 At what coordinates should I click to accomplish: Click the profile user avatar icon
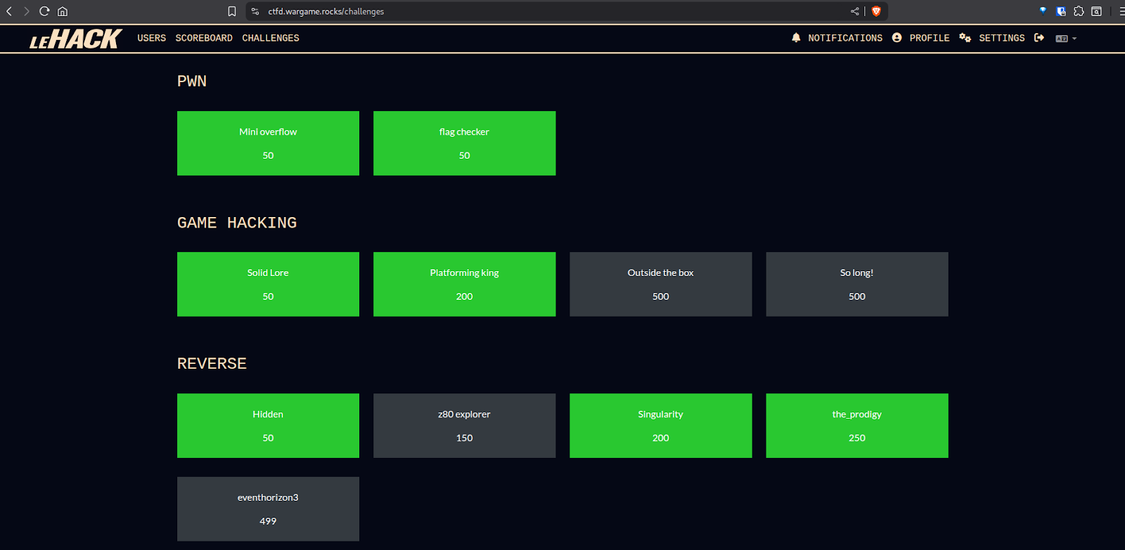896,38
